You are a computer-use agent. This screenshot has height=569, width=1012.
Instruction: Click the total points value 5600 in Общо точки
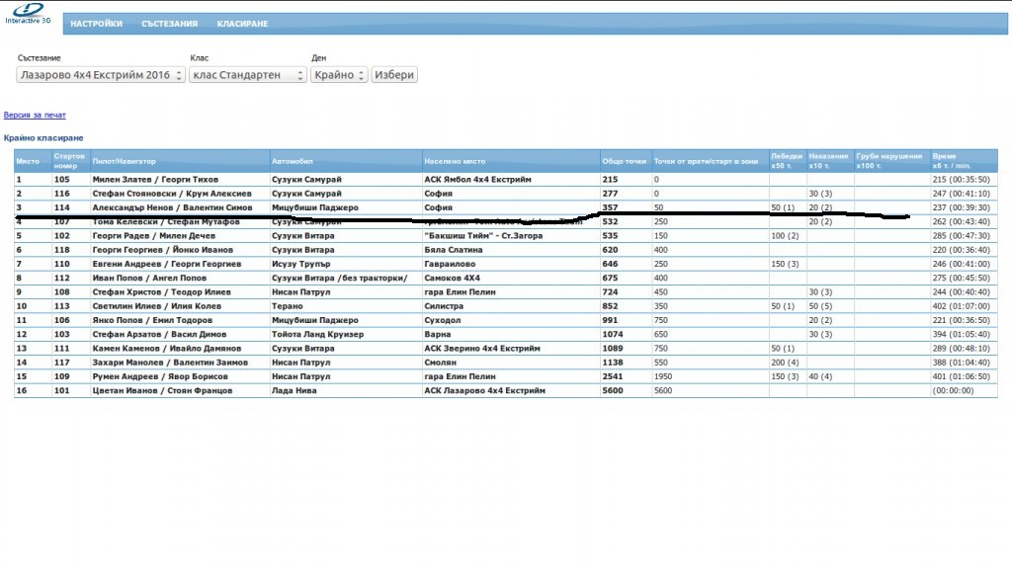coord(613,391)
